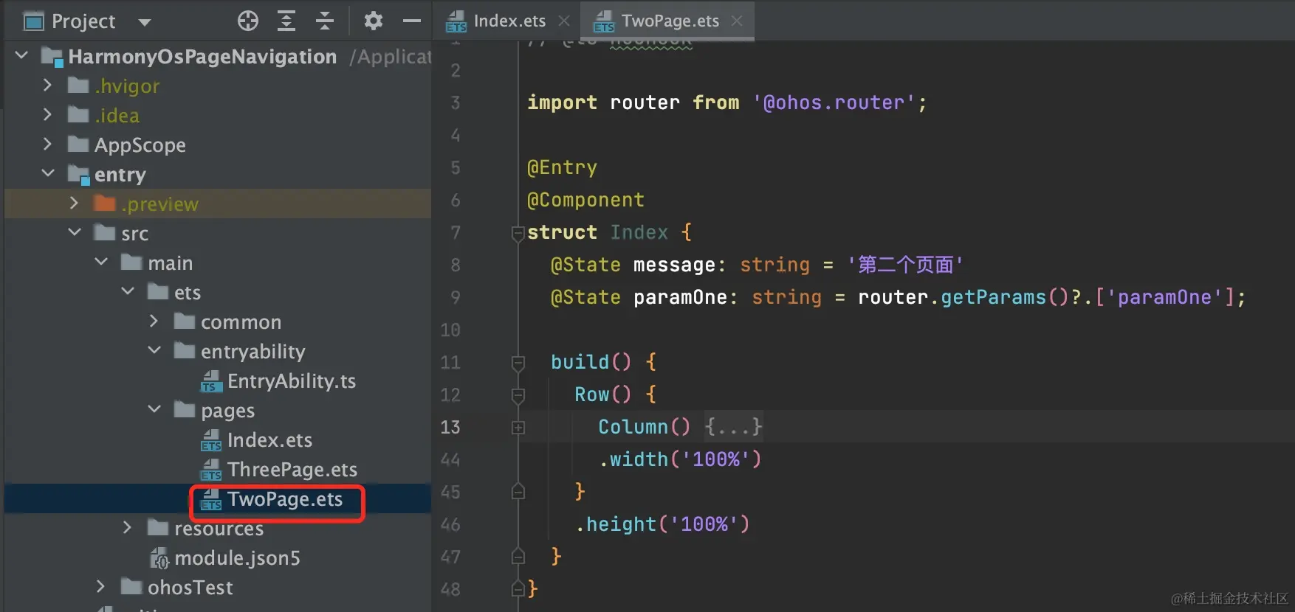Click the .height('100%') line of code

tap(662, 524)
